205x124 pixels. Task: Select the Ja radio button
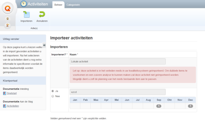pos(53,91)
